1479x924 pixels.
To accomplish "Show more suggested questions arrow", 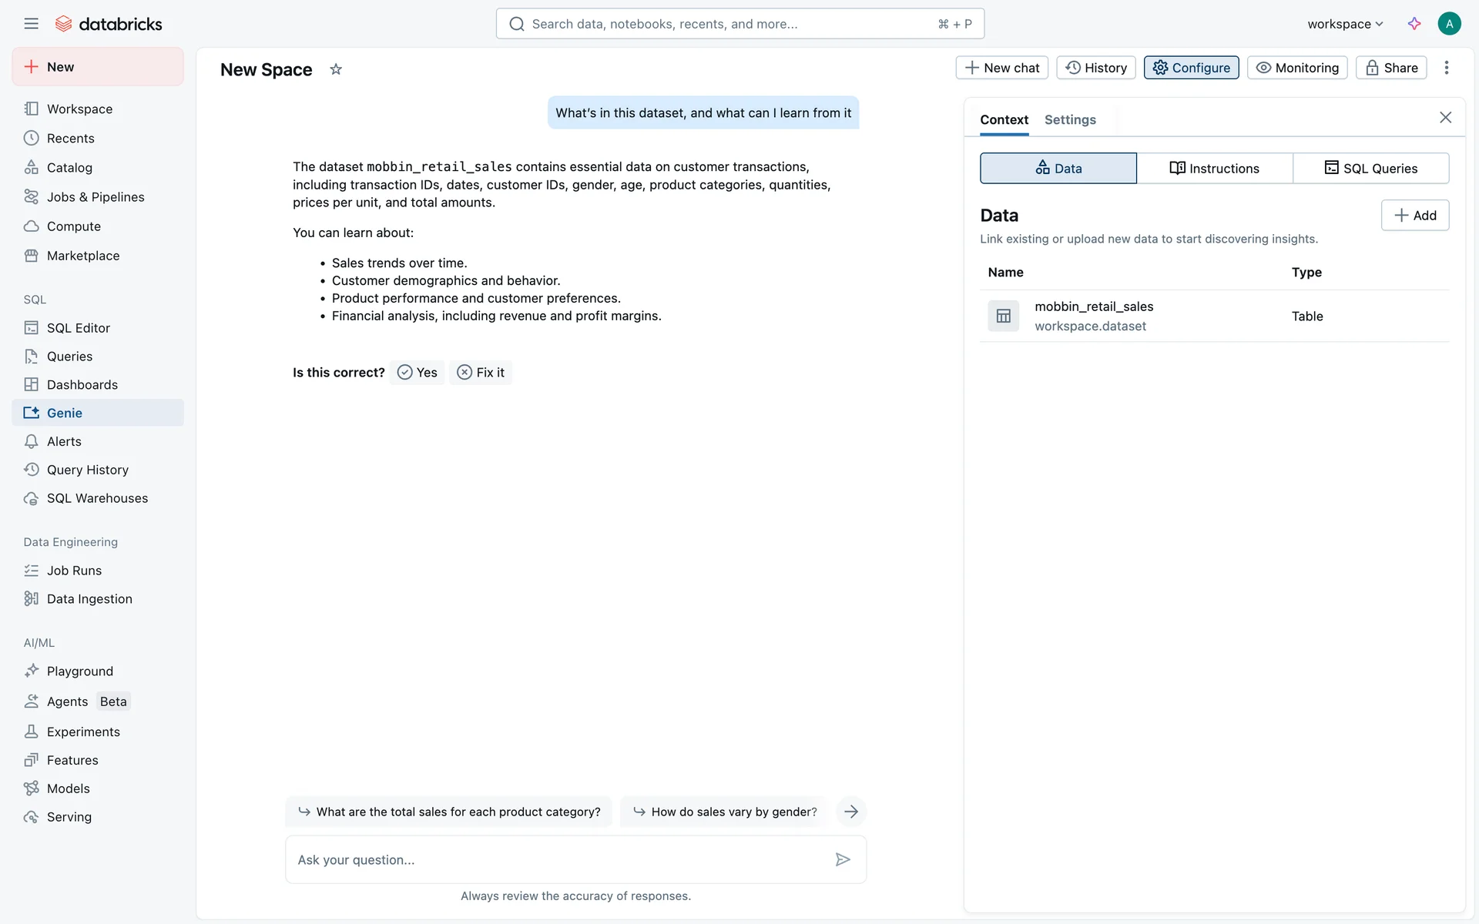I will (x=851, y=812).
